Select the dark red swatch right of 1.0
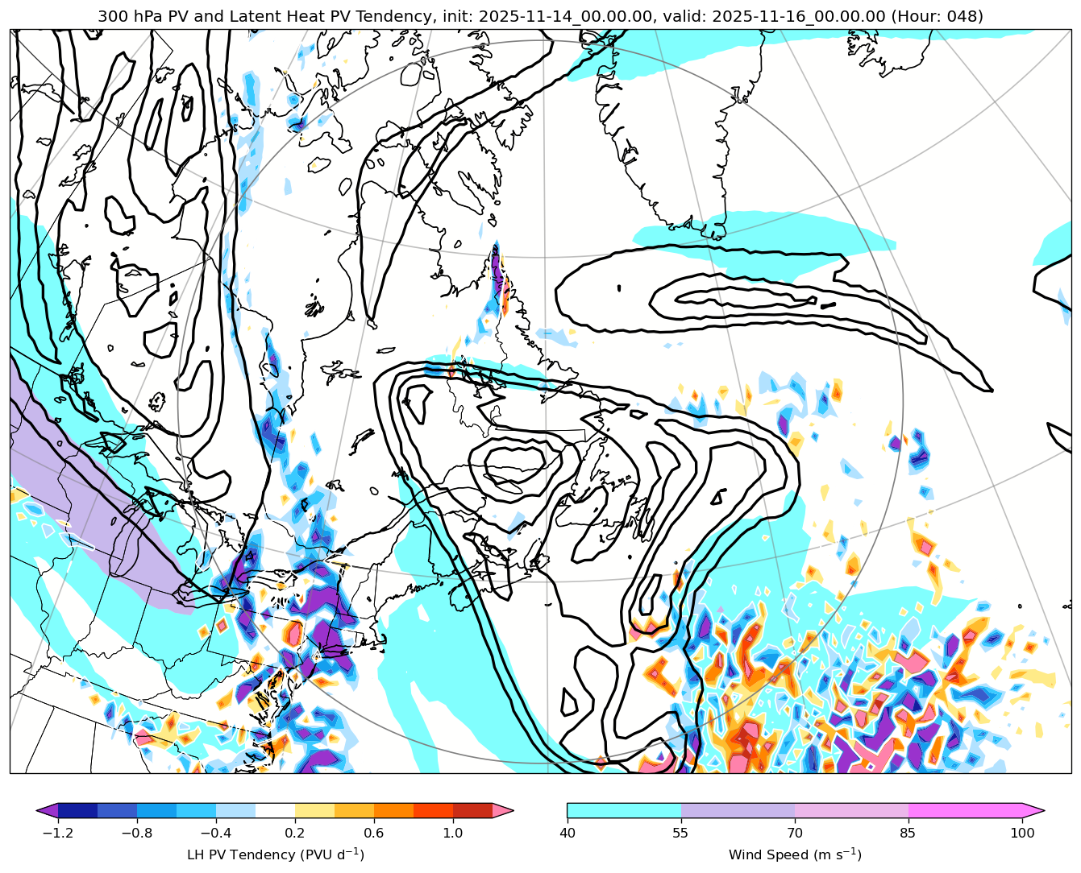 (x=472, y=810)
